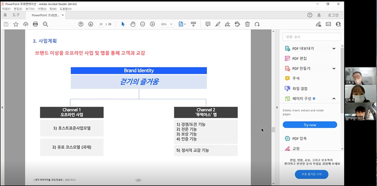Image resolution: width=377 pixels, height=186 pixels.
Task: Expand left navigation pane arrow
Action: (x=2, y=107)
